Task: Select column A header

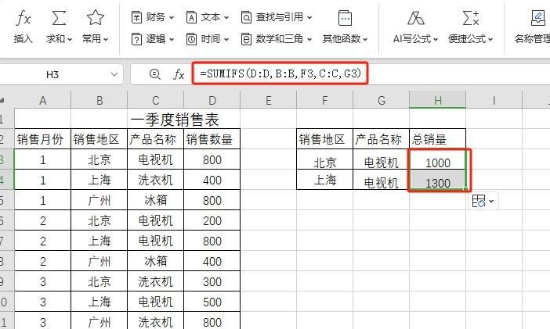Action: click(43, 101)
